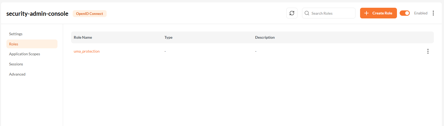444x126 pixels.
Task: Click the security-admin-console client title
Action: point(37,14)
